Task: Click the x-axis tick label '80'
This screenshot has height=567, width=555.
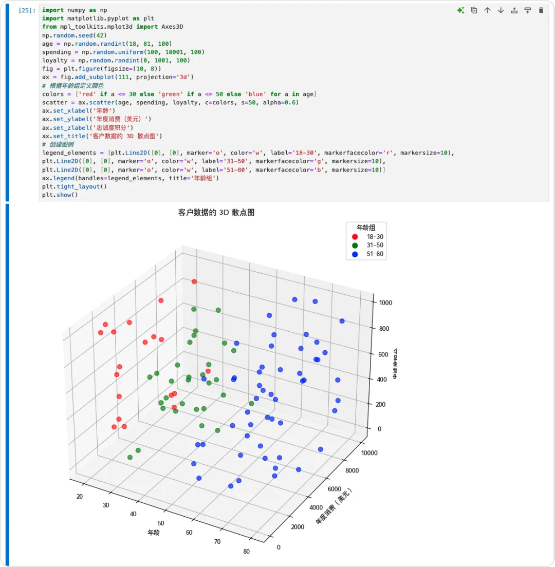Action: 246,552
